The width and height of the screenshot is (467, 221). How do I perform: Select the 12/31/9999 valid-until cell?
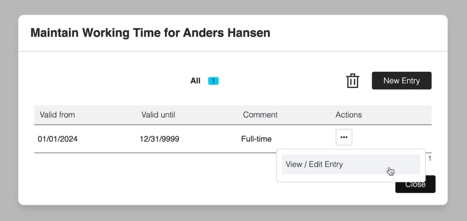point(159,139)
